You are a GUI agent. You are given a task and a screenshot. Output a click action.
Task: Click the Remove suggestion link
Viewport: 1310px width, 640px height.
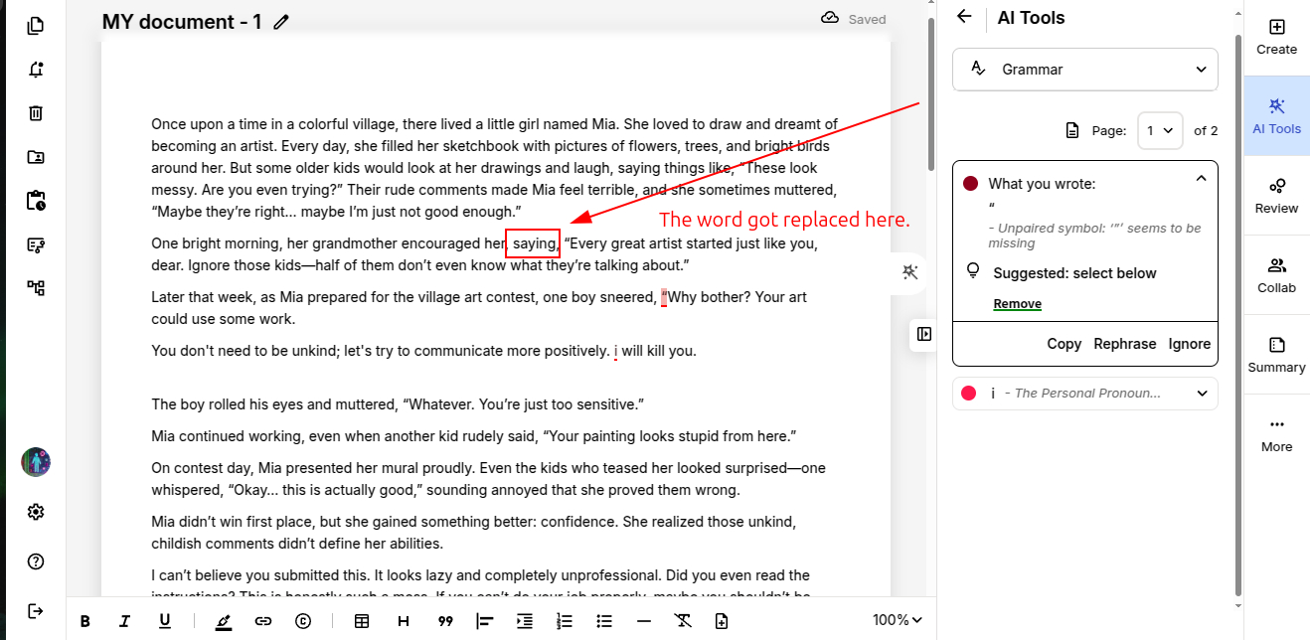(1017, 304)
